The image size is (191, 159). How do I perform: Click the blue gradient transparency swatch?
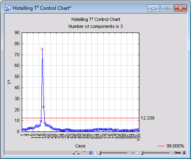click(x=93, y=153)
